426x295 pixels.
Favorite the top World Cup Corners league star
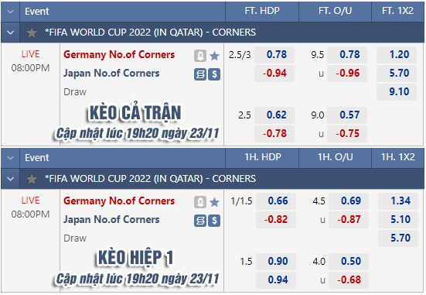32,33
